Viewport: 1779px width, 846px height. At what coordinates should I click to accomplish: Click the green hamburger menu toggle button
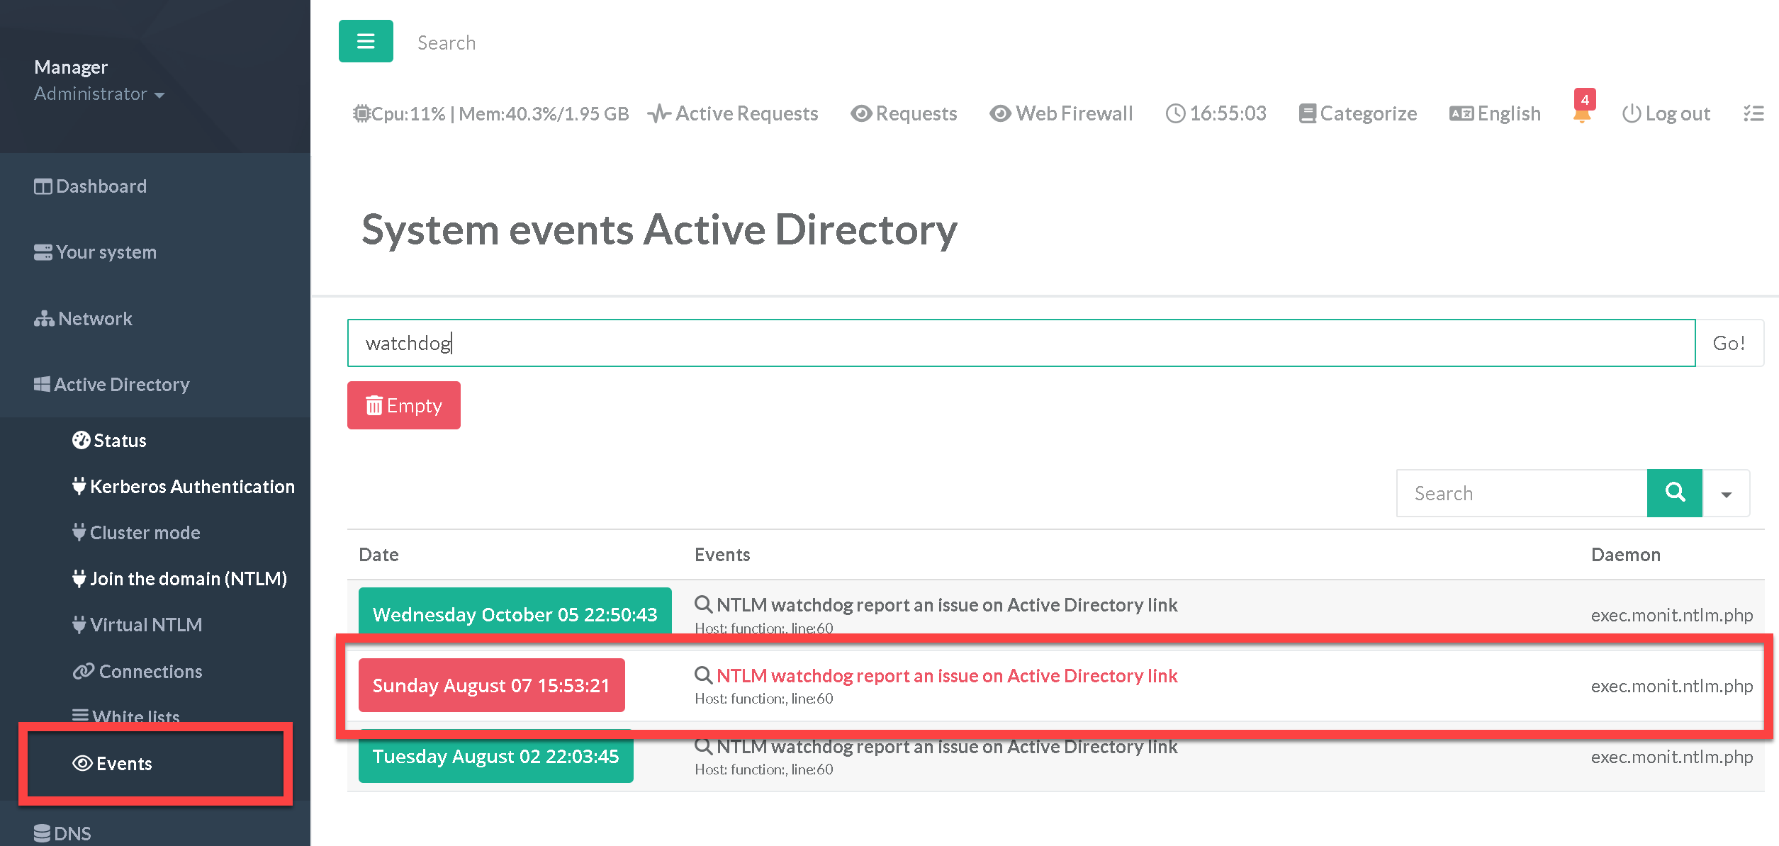tap(366, 41)
